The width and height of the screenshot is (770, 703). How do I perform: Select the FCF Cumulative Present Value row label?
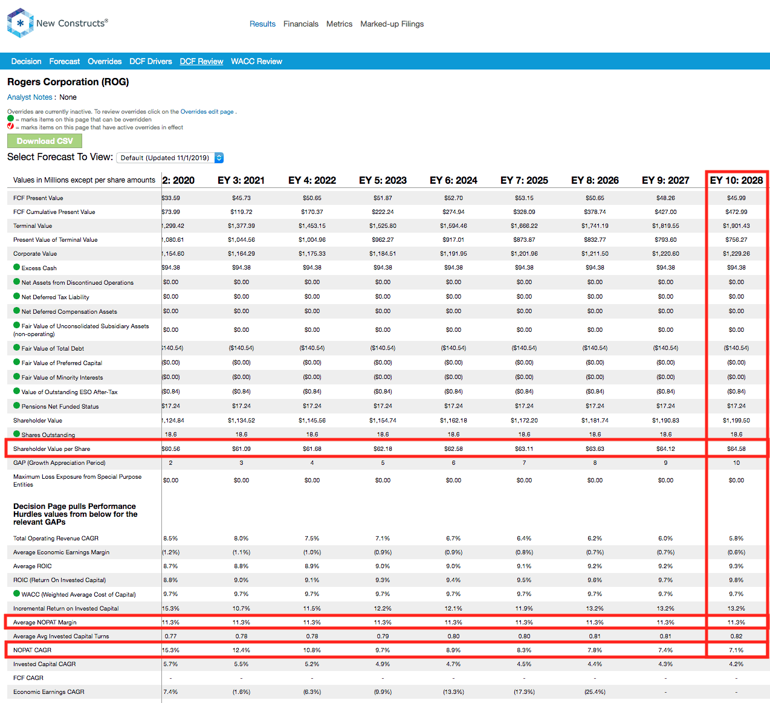coord(54,212)
